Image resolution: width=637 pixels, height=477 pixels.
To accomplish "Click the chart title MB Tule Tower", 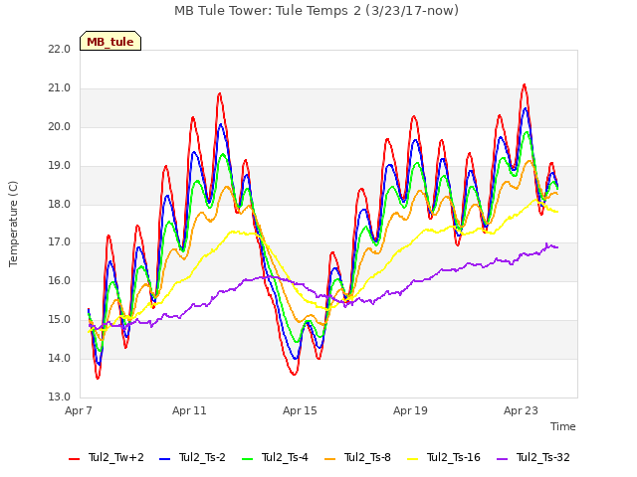I will (317, 11).
